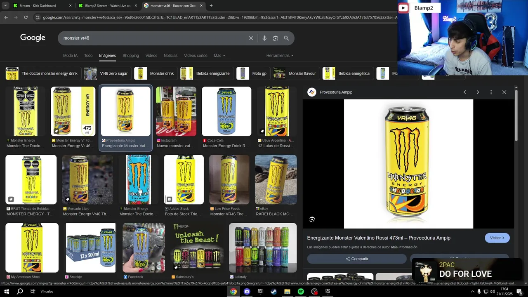Click the magnifier search submit icon
528x297 pixels.
[286, 38]
